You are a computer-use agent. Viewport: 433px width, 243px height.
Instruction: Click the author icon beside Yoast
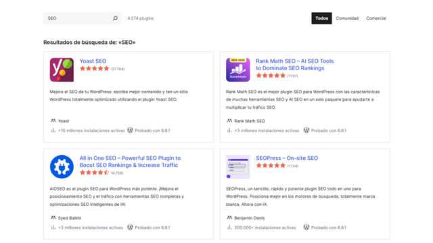pyautogui.click(x=53, y=121)
